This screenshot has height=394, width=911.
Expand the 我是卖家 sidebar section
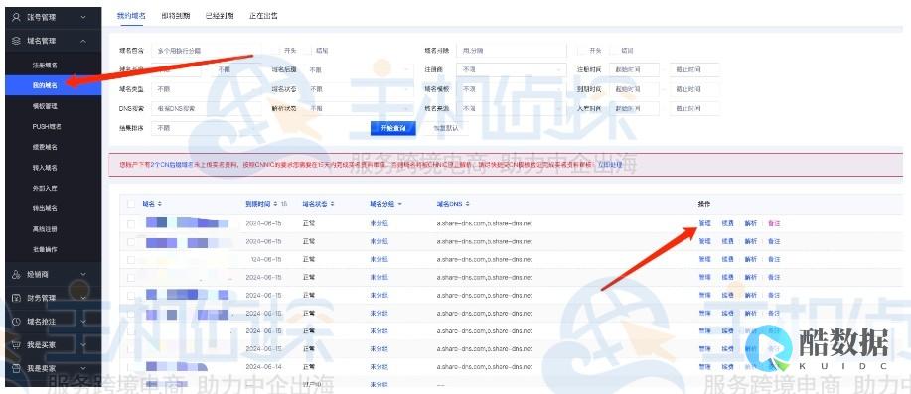[x=83, y=368]
